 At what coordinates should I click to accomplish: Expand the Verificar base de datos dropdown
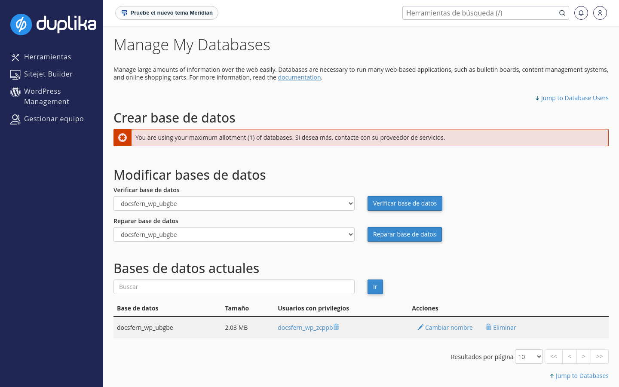pyautogui.click(x=234, y=203)
